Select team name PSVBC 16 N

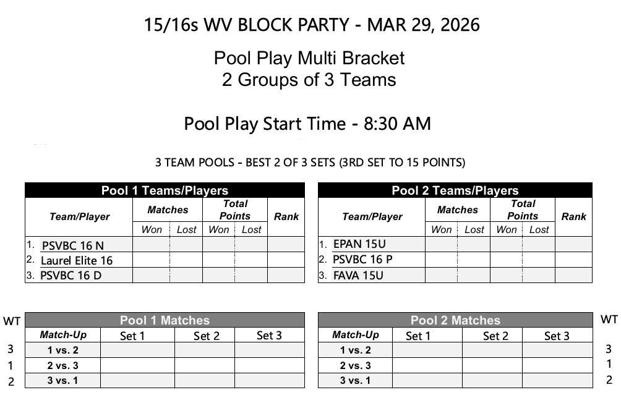[x=73, y=245]
